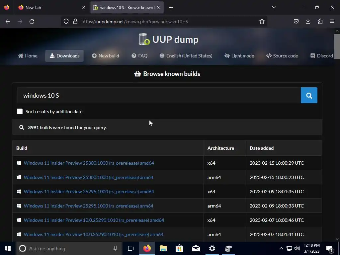
Task: Click the volume speaker tray icon
Action: coord(297,248)
